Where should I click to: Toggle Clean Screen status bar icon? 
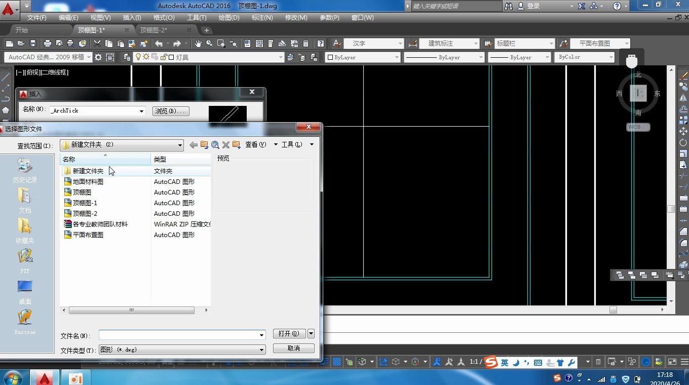point(672,362)
